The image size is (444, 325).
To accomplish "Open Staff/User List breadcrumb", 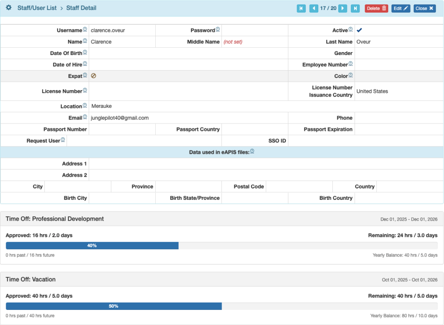I will (x=37, y=8).
